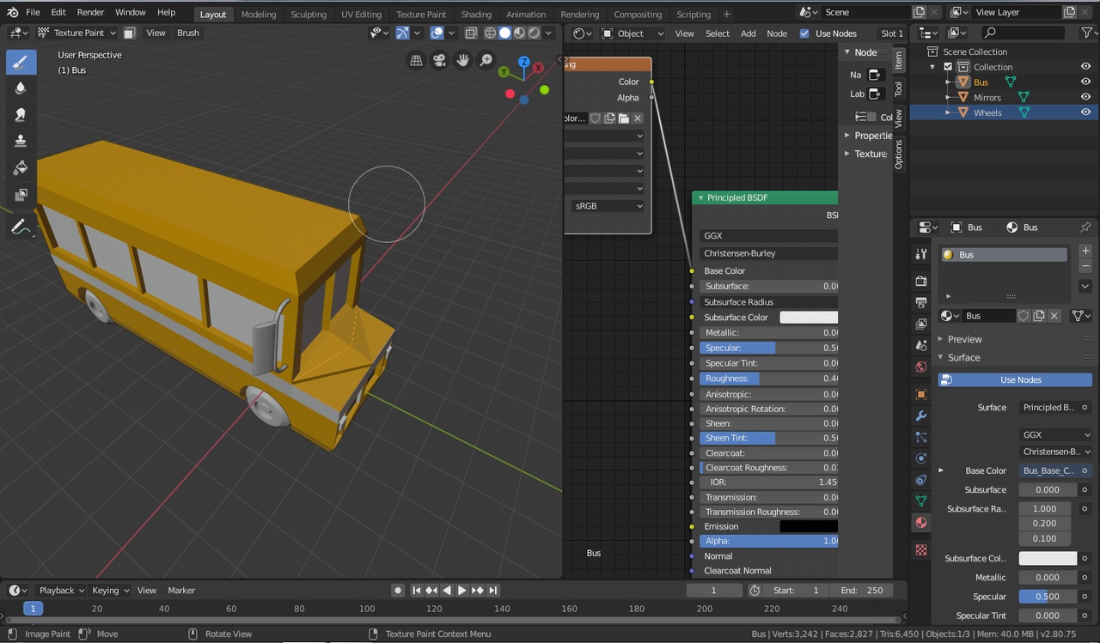The image size is (1100, 643).
Task: Switch to the Shading workspace tab
Action: point(475,14)
